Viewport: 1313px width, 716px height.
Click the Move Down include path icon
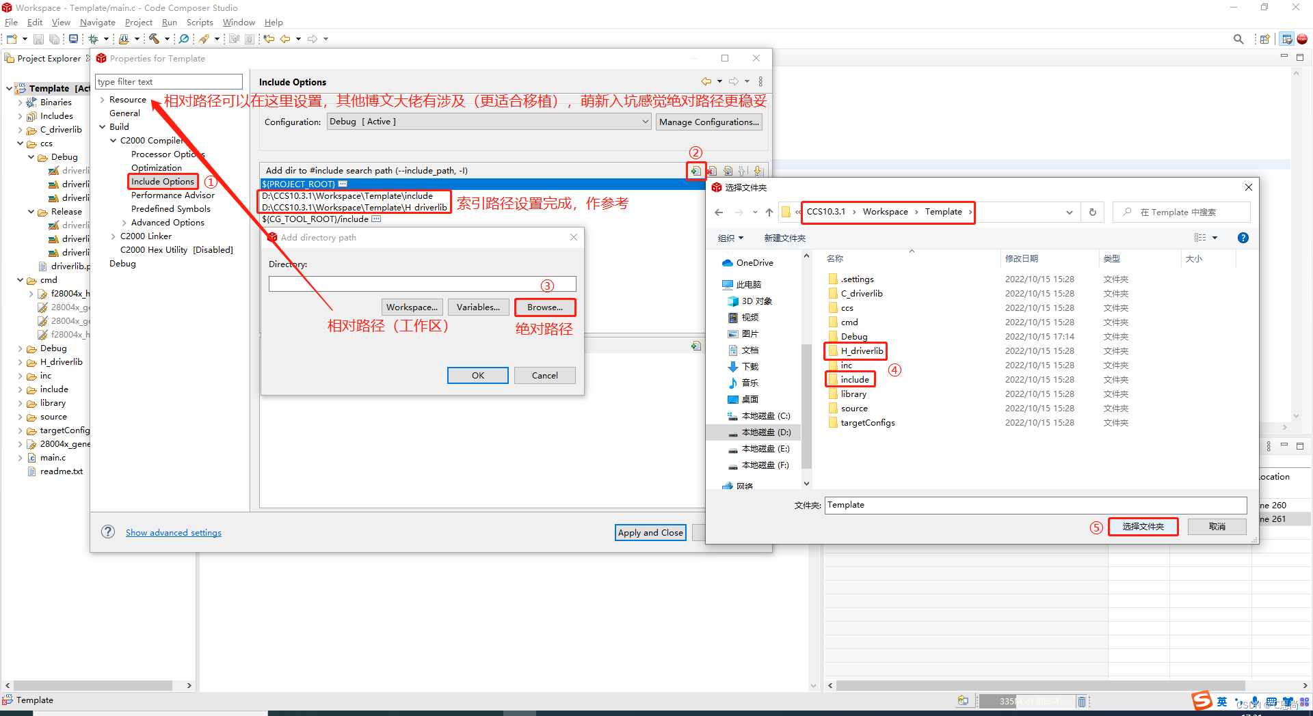tap(758, 171)
